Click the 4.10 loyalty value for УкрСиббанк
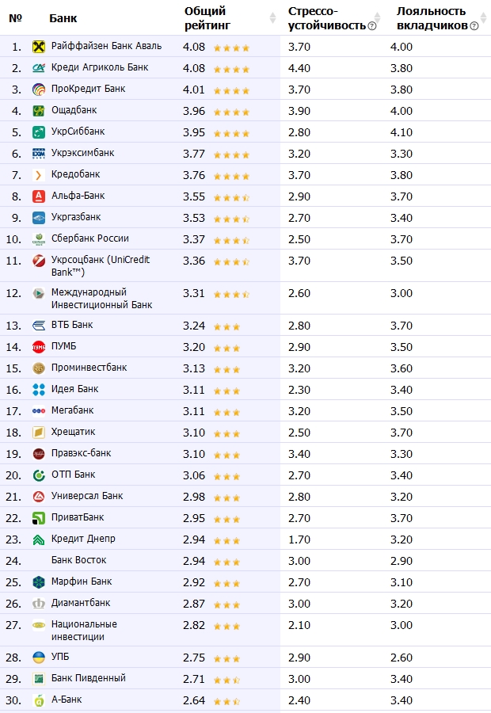 coord(402,132)
